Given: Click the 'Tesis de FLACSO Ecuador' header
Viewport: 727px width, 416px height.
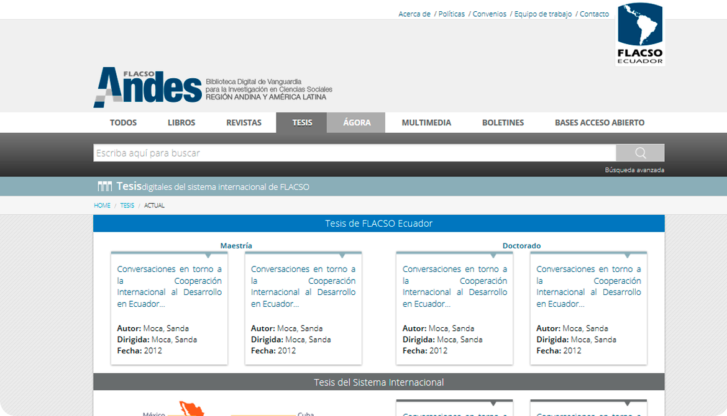Looking at the screenshot, I should tap(379, 224).
